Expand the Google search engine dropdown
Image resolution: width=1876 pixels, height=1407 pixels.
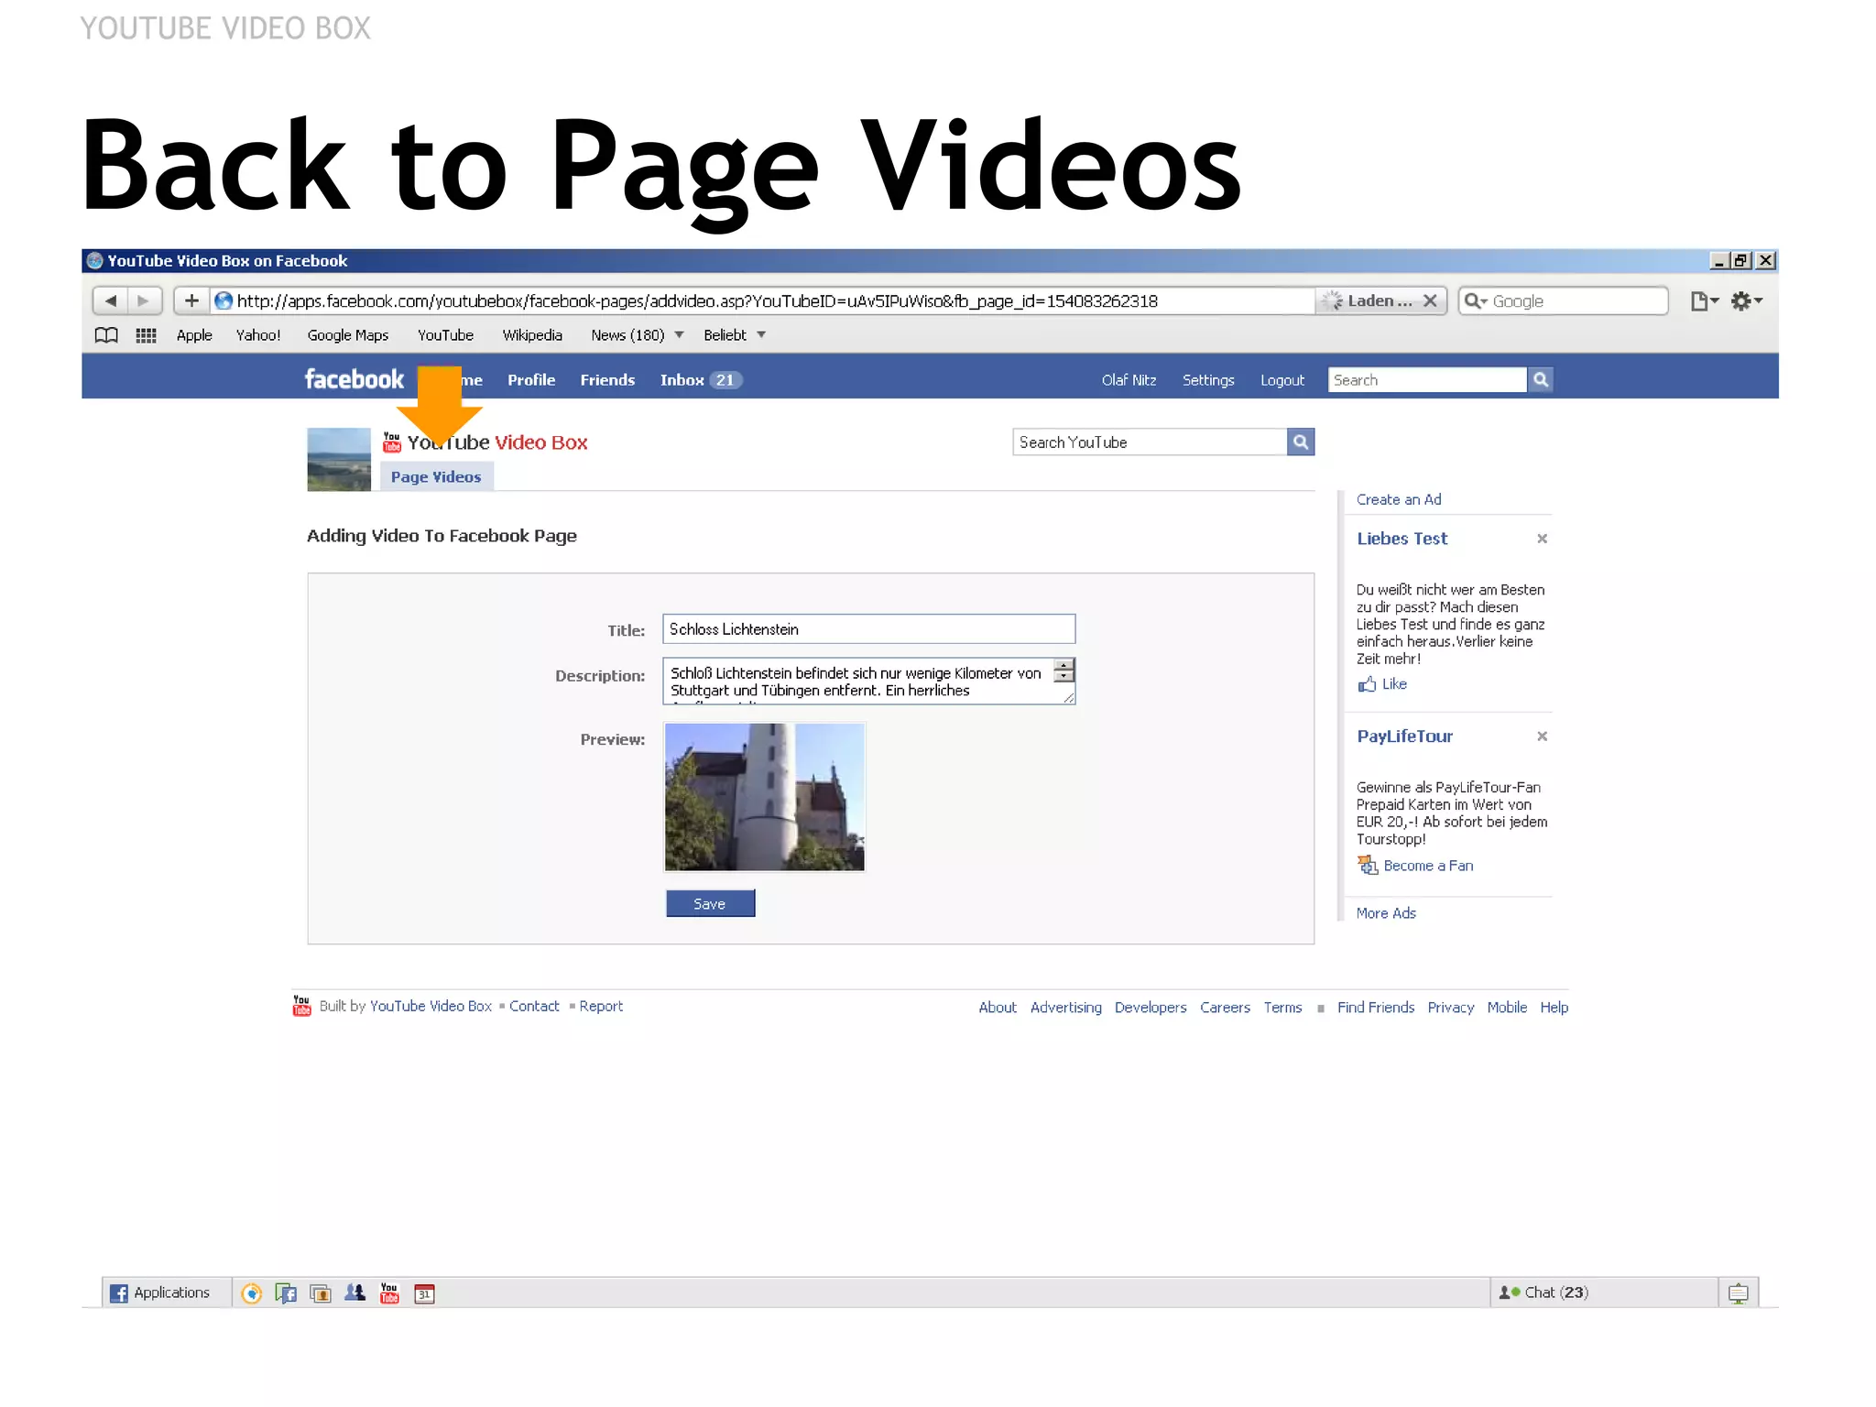[x=1476, y=300]
